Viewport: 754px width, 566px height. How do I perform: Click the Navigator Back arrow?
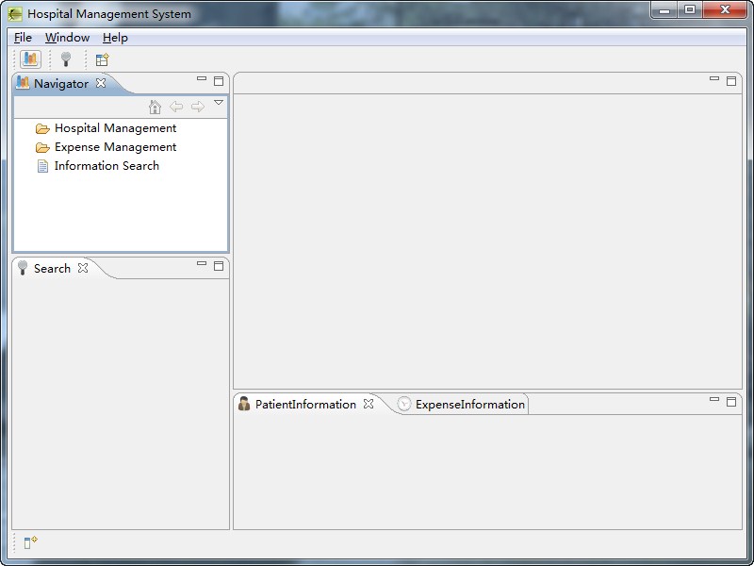[x=176, y=107]
